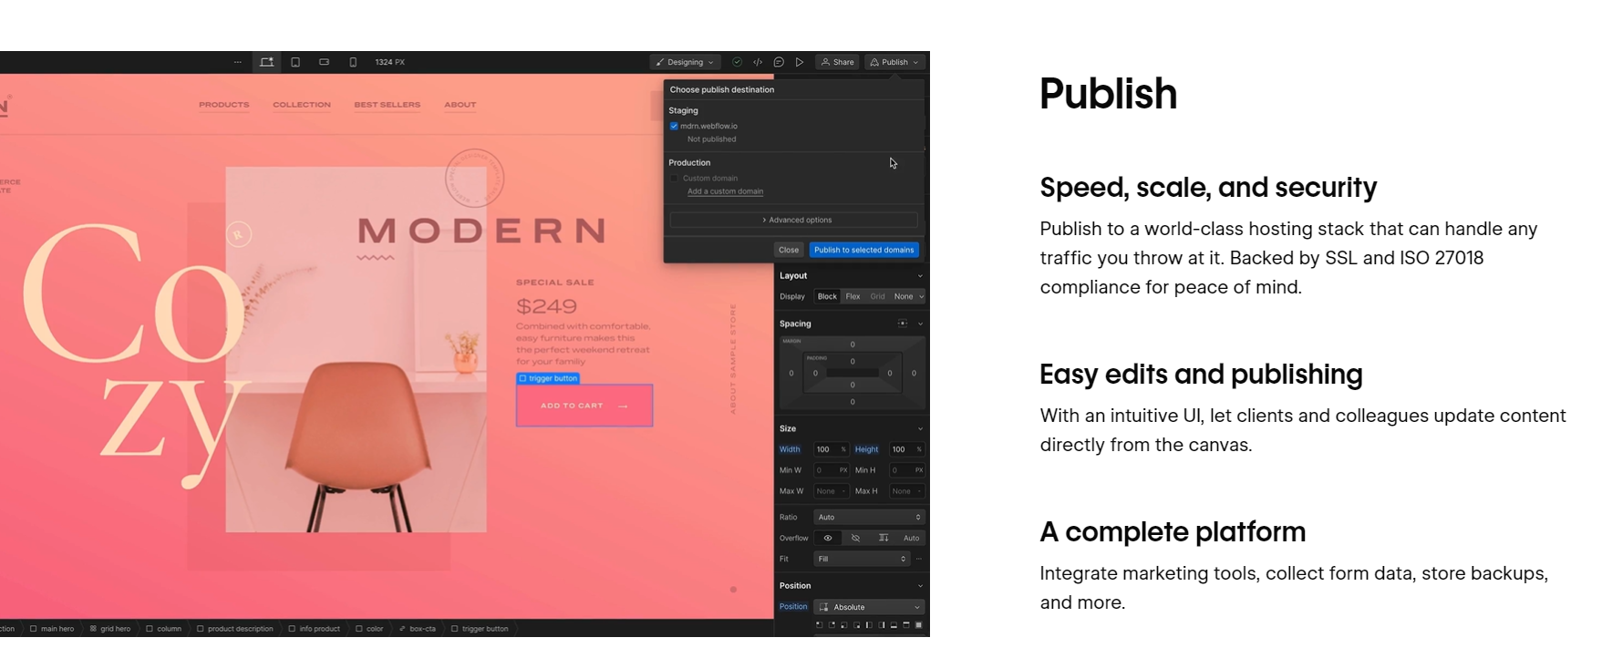Select the Flex display option
The image size is (1602, 648).
coord(853,296)
